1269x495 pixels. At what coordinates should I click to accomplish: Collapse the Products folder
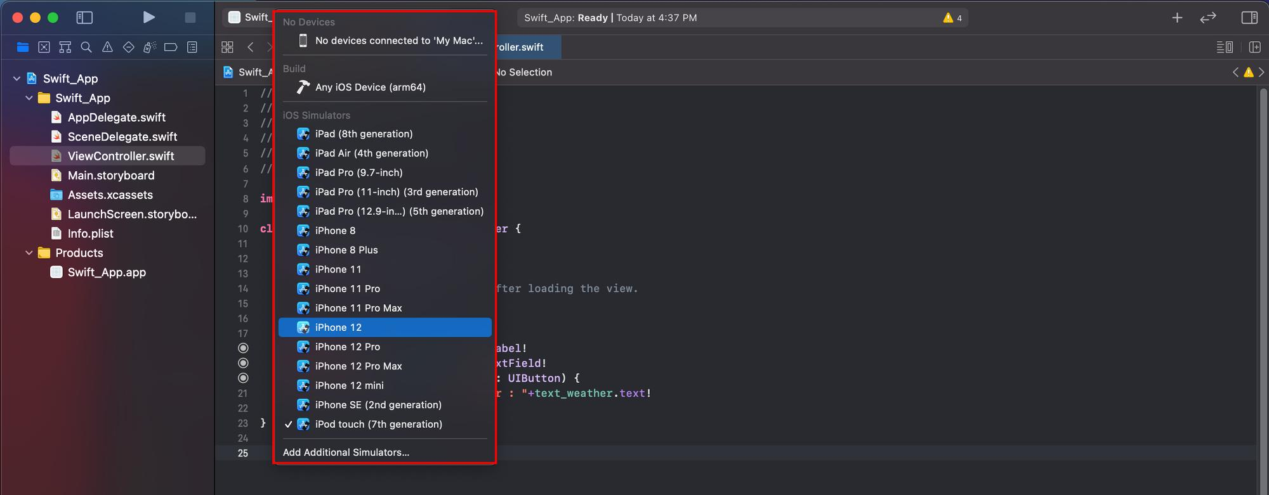[29, 253]
